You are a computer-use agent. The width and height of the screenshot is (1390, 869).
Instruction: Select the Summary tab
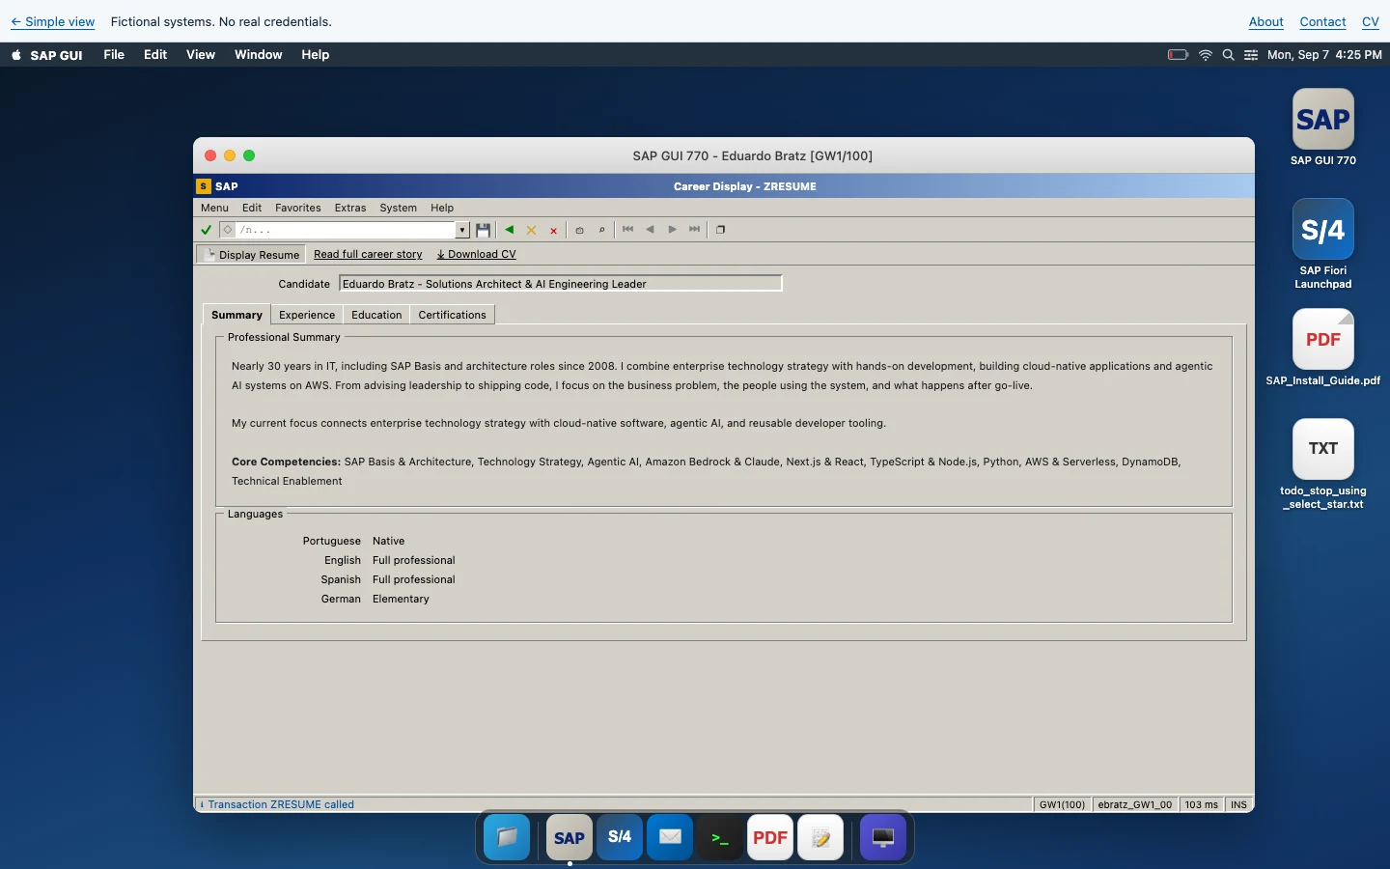[x=236, y=315]
